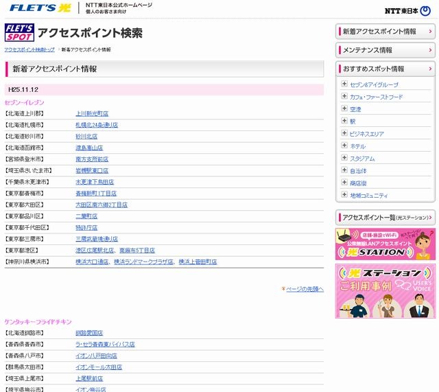Screen dimensions: 439x392
Task: Select the 【東京都千代田区】 region label
Action: click(x=27, y=228)
